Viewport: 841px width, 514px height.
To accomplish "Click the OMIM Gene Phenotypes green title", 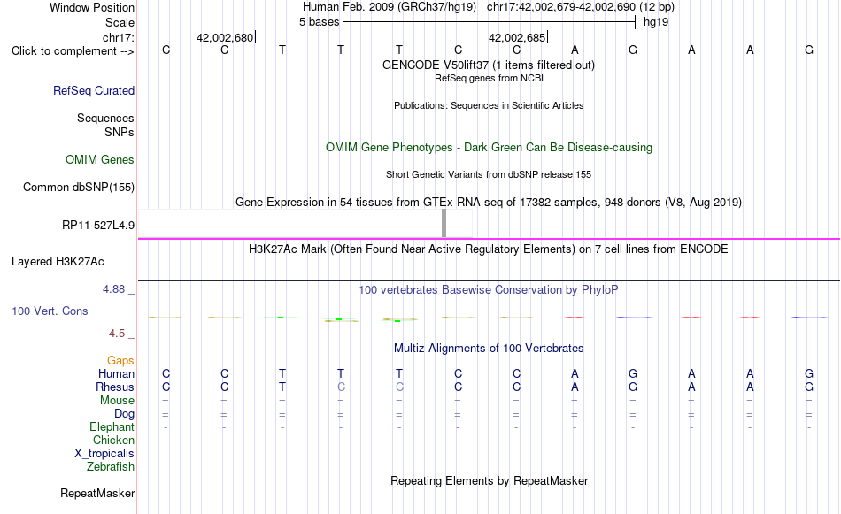I will pos(489,148).
